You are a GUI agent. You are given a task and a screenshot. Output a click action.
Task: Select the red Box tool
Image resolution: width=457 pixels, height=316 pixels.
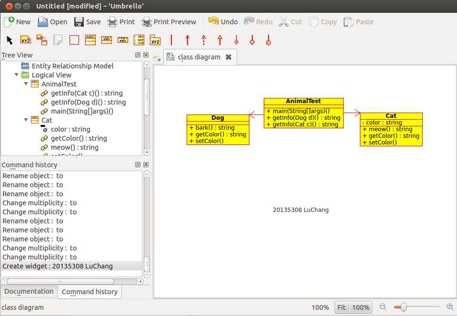[x=74, y=40]
